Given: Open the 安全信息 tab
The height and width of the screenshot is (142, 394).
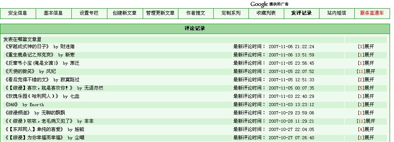Looking at the screenshot, I should click(17, 13).
